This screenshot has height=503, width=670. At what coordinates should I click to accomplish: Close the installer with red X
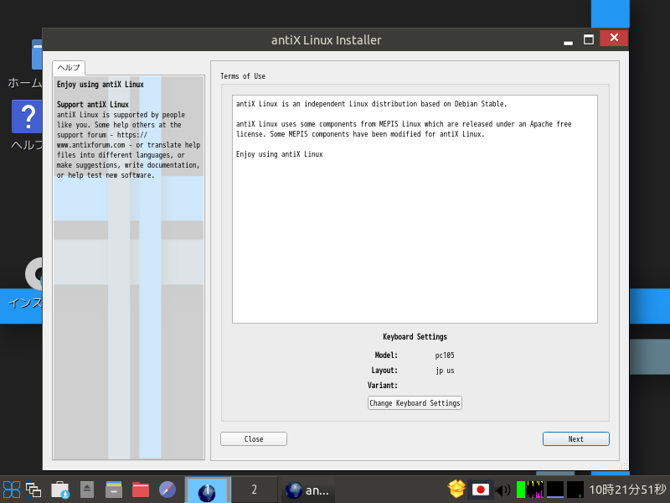[614, 38]
